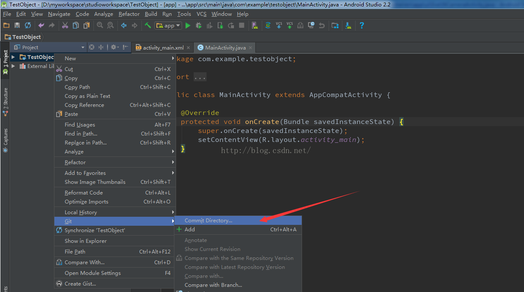
Task: Switch to the activity_main.xml tab
Action: pyautogui.click(x=163, y=47)
